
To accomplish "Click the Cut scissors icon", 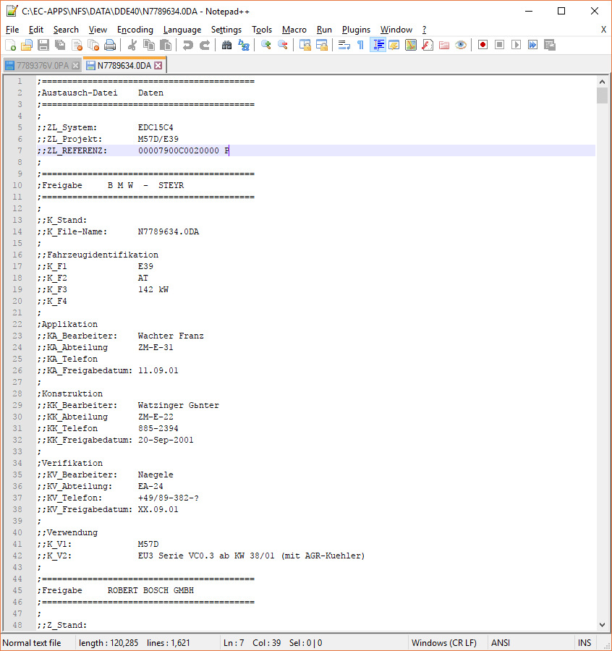I will 132,45.
